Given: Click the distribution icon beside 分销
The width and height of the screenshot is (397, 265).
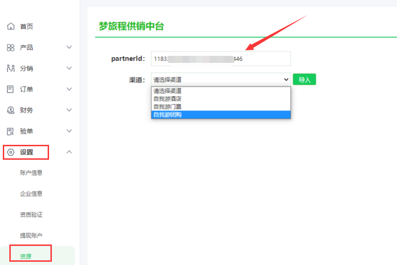Looking at the screenshot, I should (x=11, y=68).
